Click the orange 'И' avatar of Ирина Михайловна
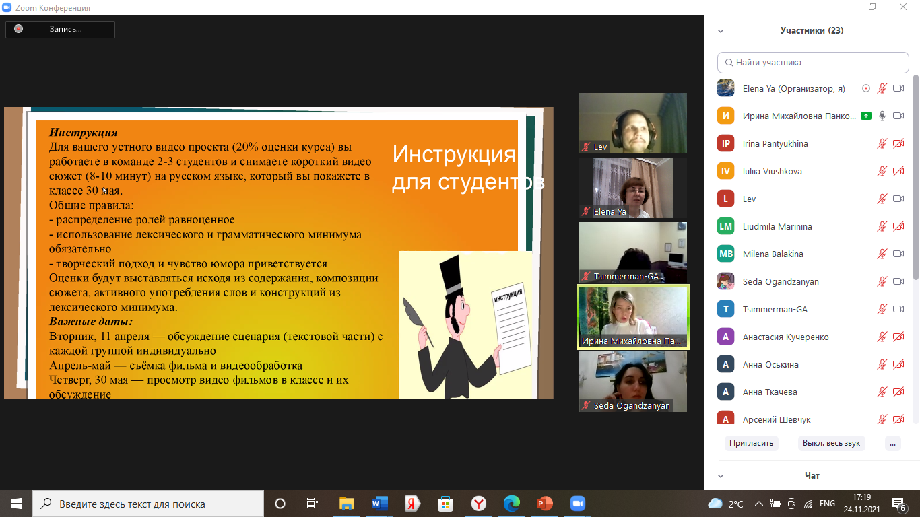920x517 pixels. tap(725, 116)
